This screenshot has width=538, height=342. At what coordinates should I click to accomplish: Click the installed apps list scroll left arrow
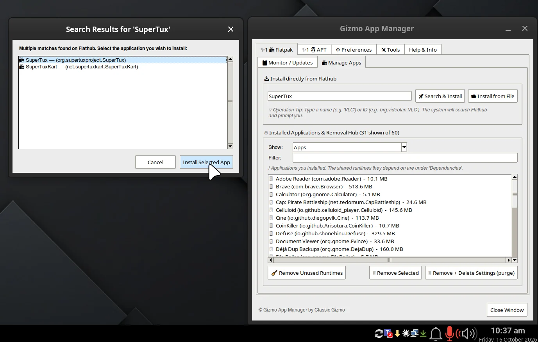click(271, 260)
